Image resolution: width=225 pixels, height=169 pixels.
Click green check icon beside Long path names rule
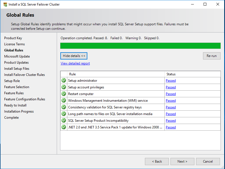pos(64,114)
